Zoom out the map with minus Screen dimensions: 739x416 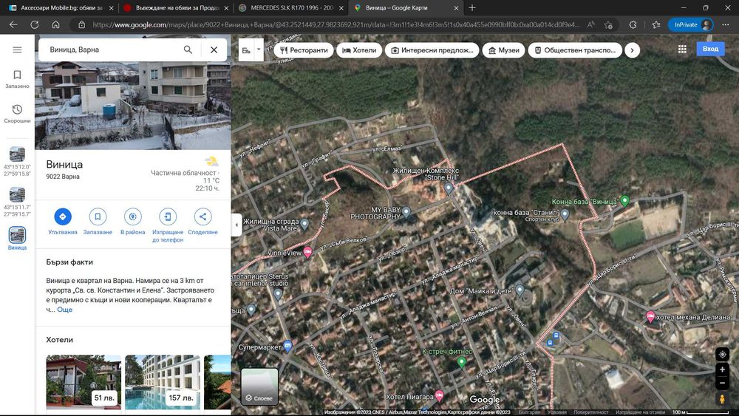pos(722,383)
